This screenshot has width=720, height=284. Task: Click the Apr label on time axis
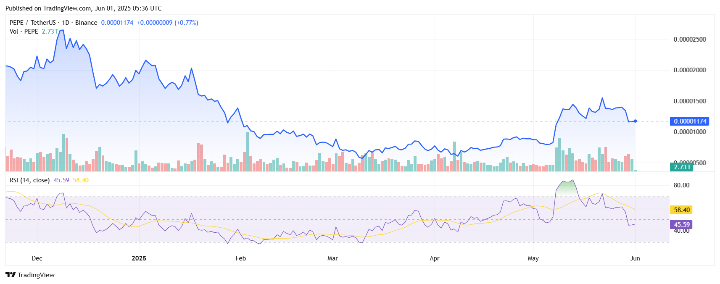click(435, 258)
